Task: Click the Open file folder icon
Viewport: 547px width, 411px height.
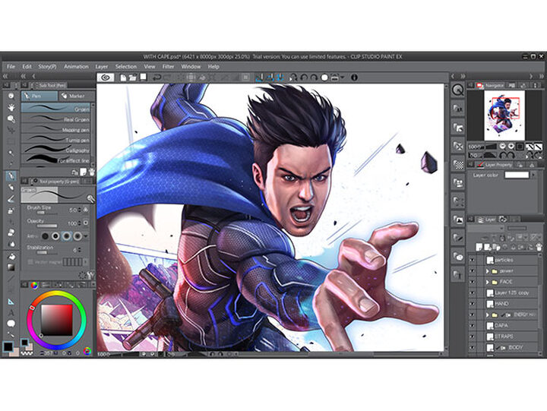Action: pyautogui.click(x=132, y=77)
